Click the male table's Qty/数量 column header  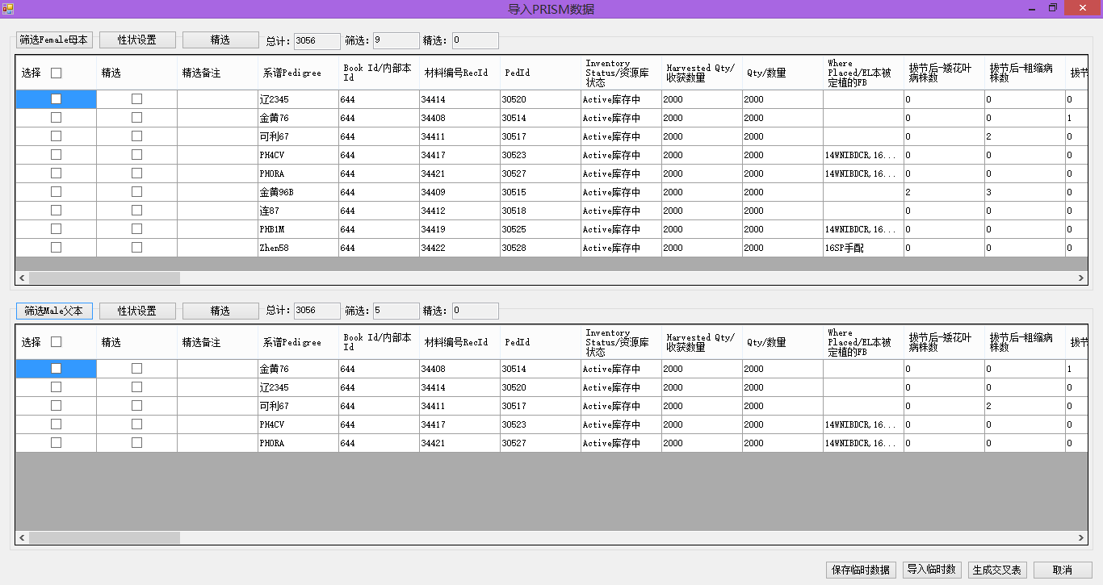(x=782, y=342)
